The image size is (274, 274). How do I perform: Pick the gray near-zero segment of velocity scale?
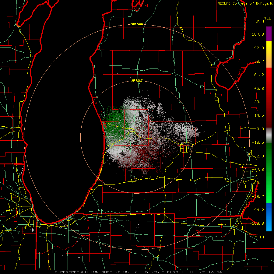269,135
